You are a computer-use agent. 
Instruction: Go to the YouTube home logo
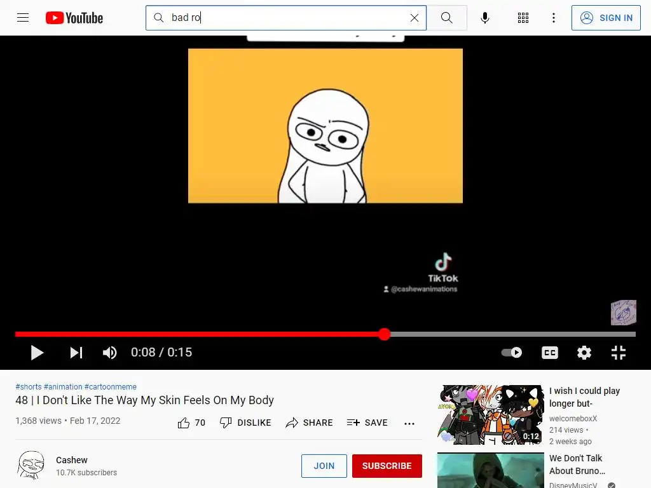74,18
